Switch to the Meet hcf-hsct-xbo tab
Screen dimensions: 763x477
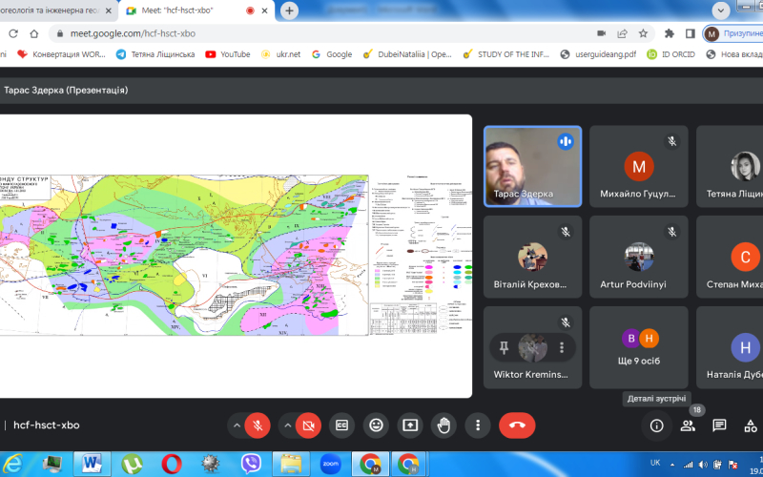pos(197,10)
